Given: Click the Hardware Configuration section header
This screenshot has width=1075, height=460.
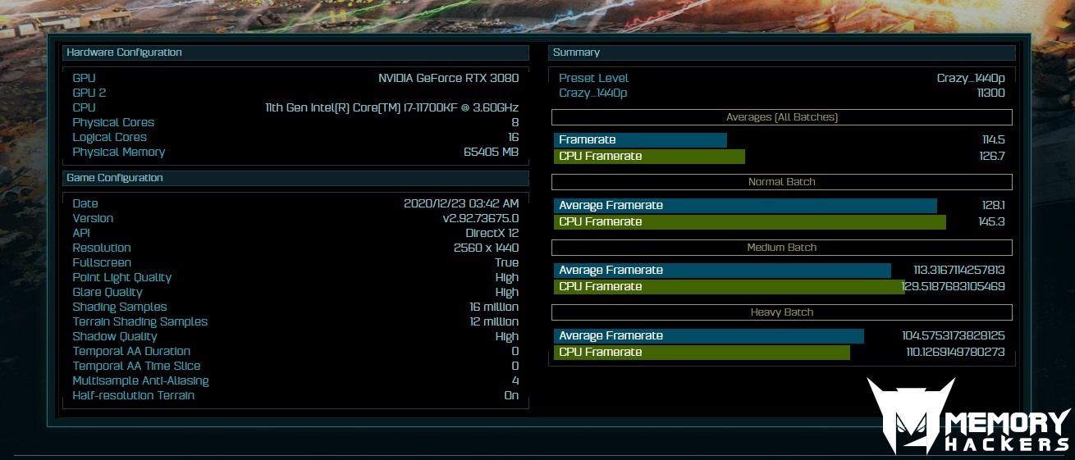Looking at the screenshot, I should [295, 52].
